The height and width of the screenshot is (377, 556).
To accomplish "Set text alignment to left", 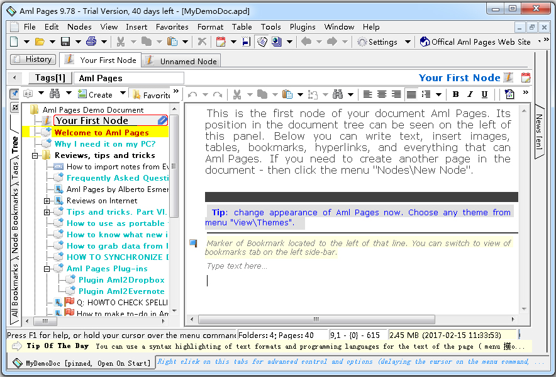I will 367,94.
